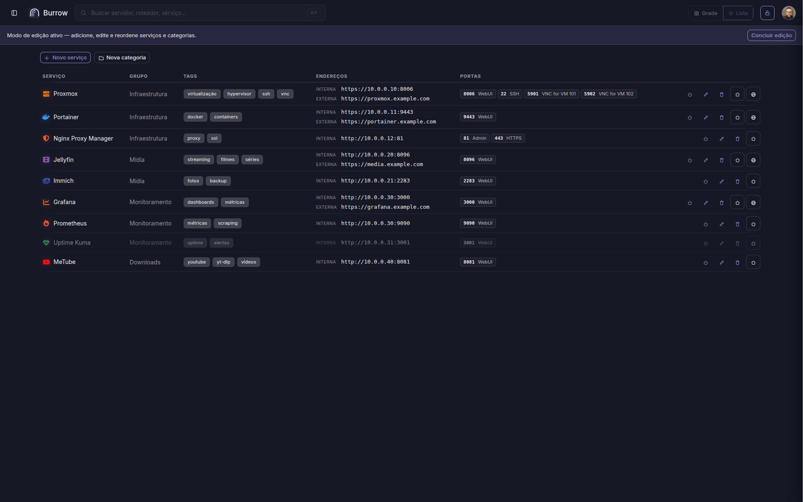This screenshot has width=803, height=502.
Task: Toggle power state for Uptime Kuma
Action: (x=706, y=243)
